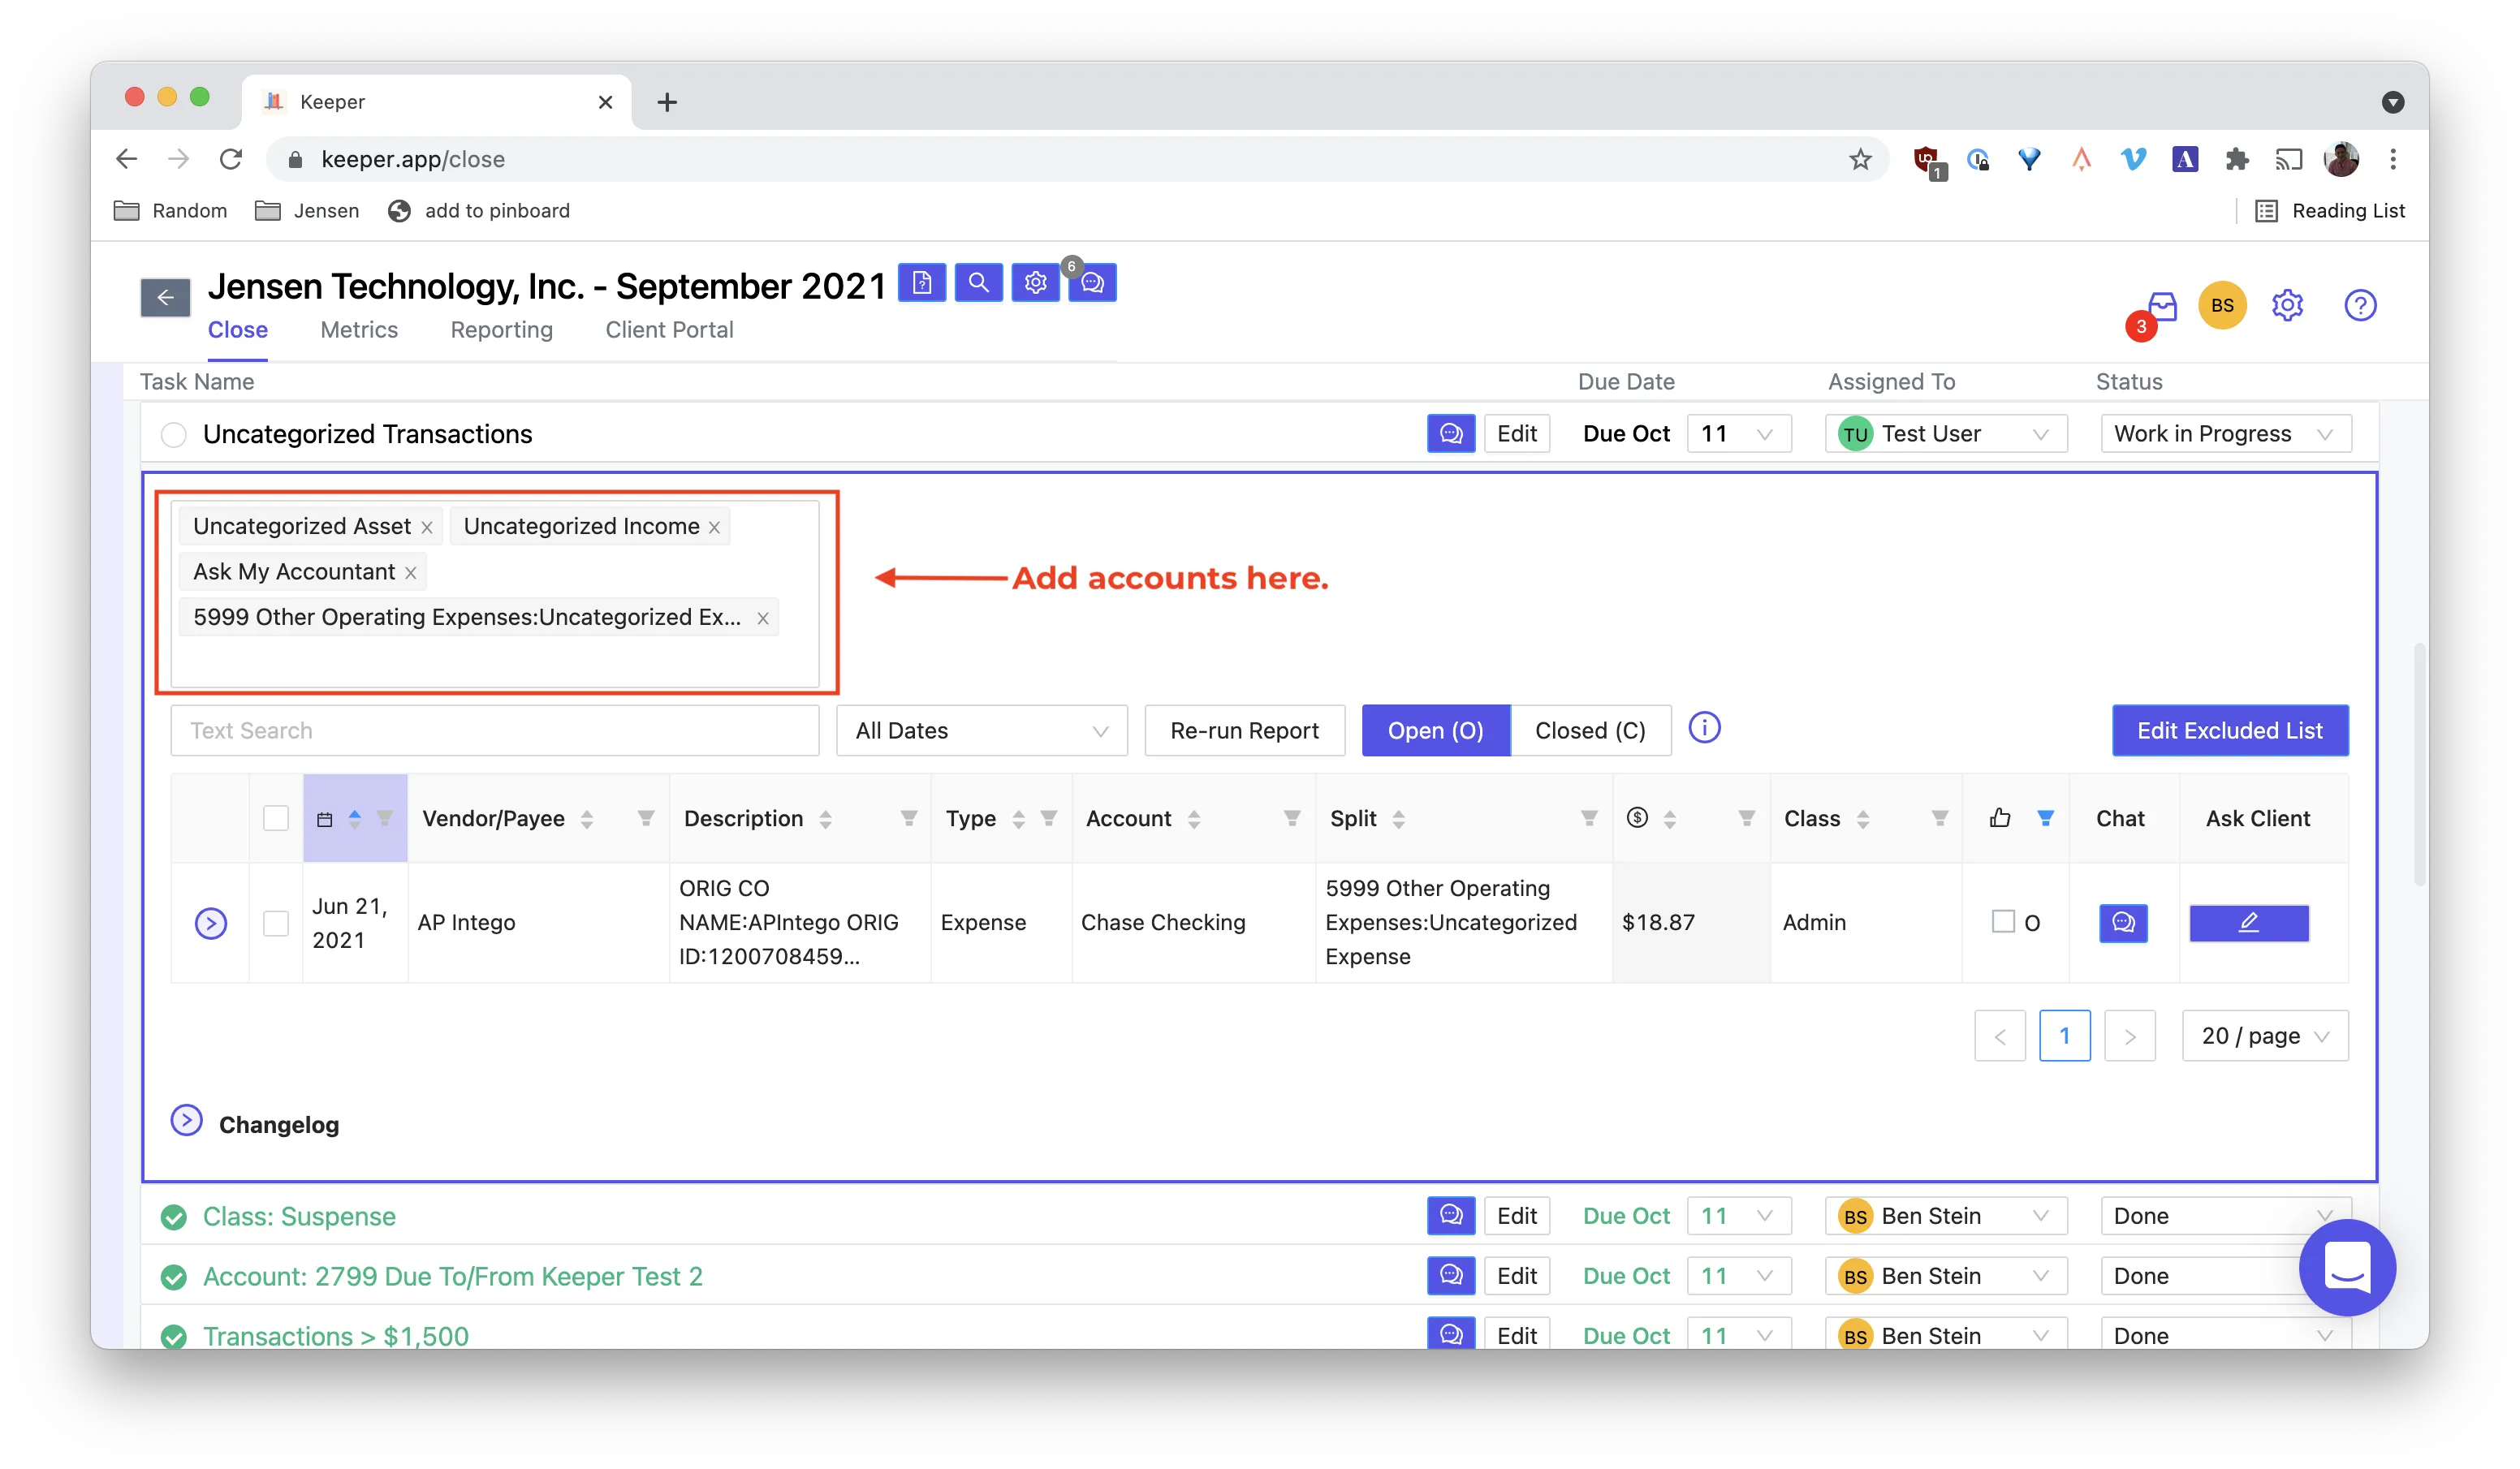Ask the client about the AP Intego transaction

pos(2249,922)
